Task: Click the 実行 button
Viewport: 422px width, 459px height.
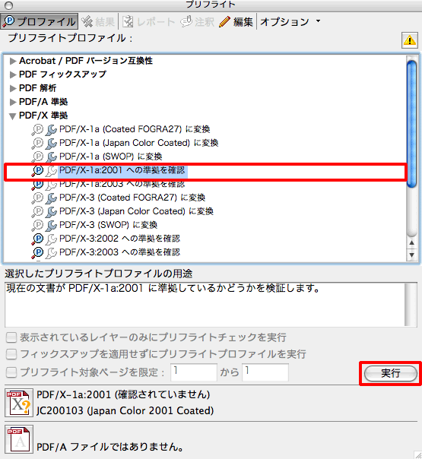Action: pos(390,373)
